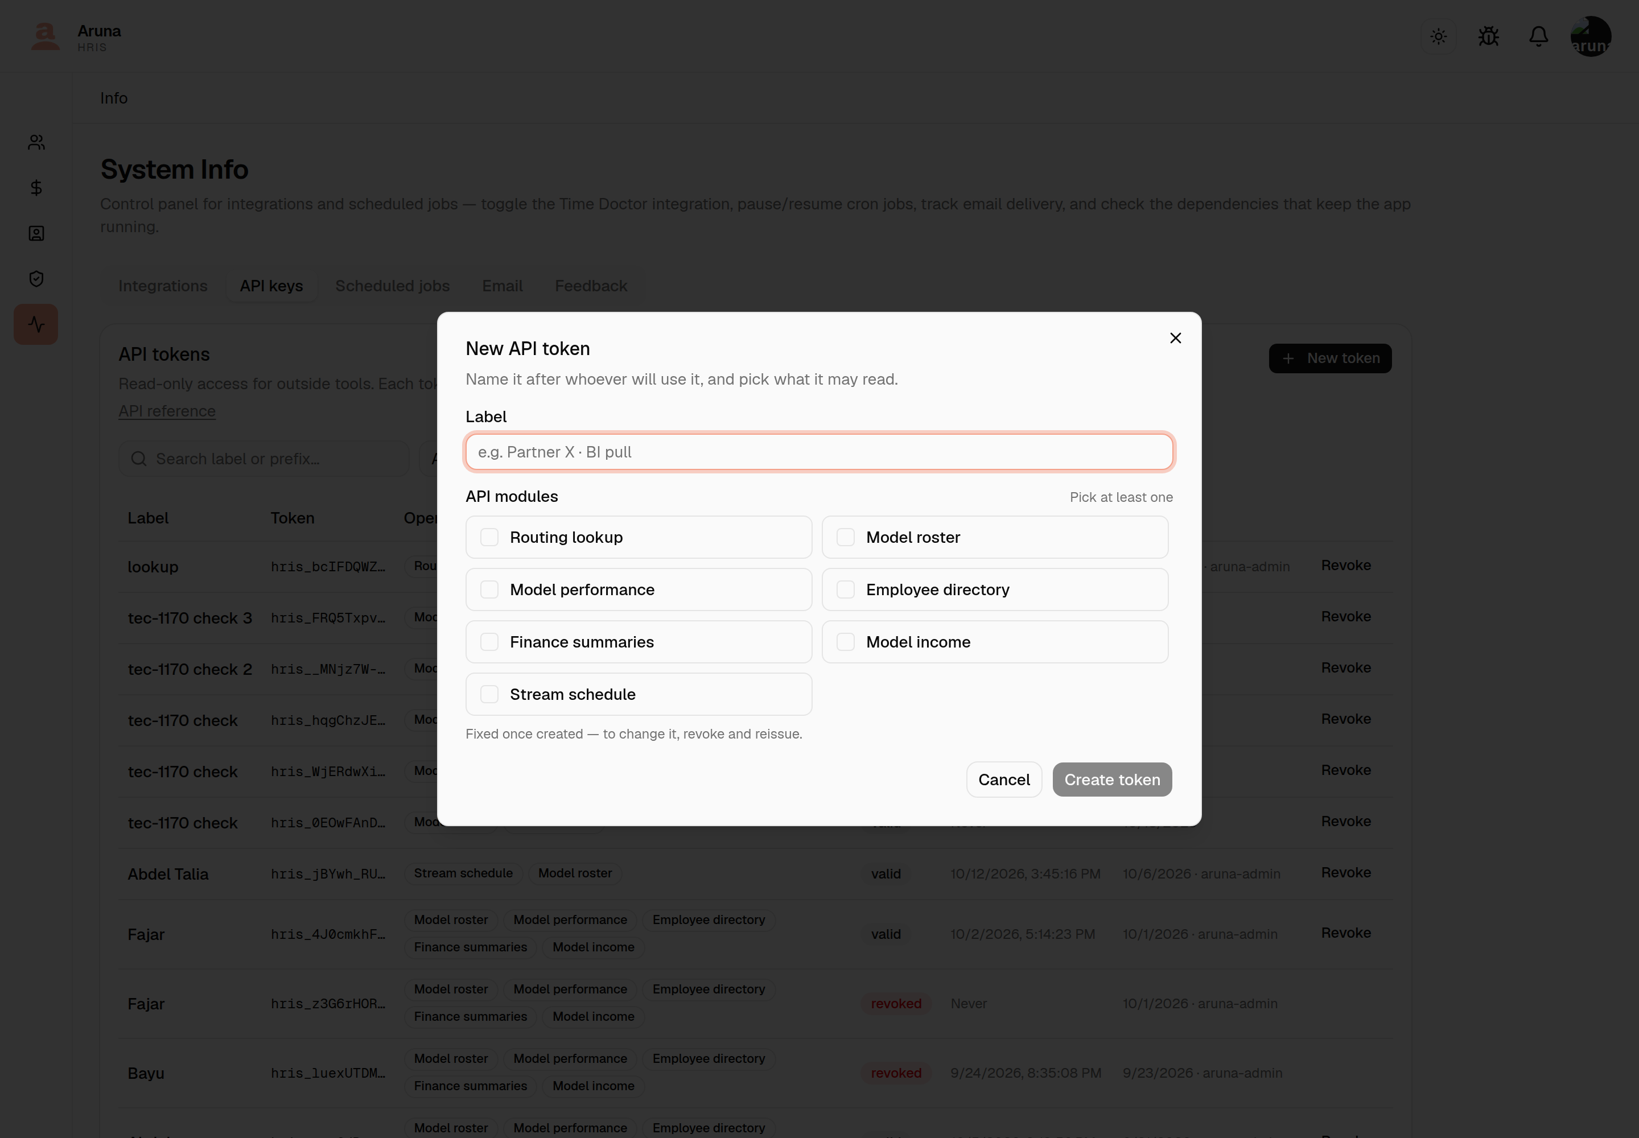Click the Info breadcrumb

pos(113,98)
